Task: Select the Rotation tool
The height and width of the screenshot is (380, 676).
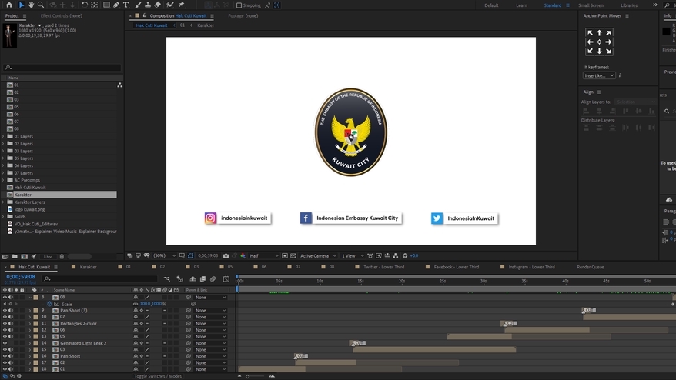Action: (85, 5)
